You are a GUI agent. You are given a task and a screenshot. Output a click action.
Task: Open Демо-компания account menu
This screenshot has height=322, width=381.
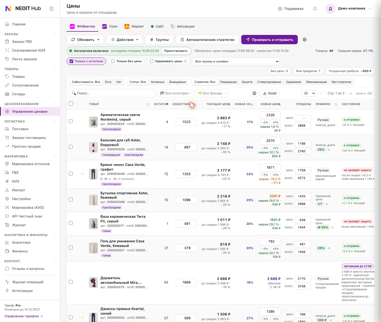point(349,9)
